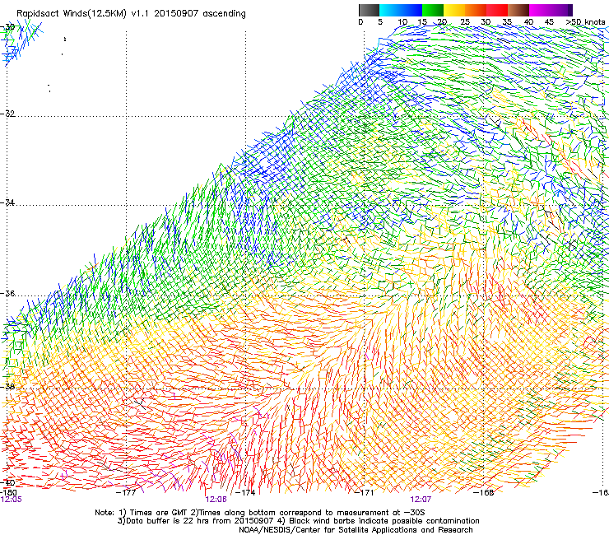Click the -168 longitude axis label
Screen dimensions: 609x535
pos(484,493)
